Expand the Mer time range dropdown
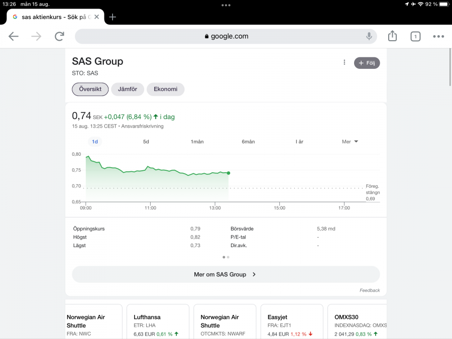 [350, 142]
